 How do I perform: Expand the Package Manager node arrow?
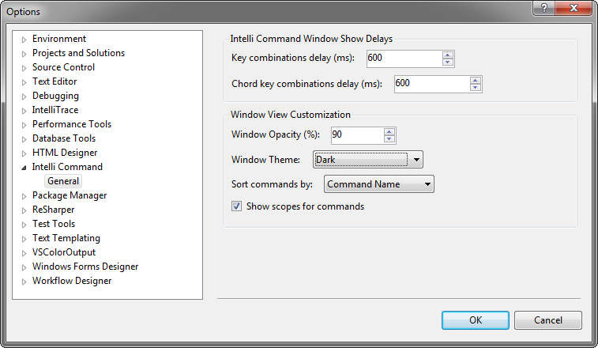pos(24,196)
